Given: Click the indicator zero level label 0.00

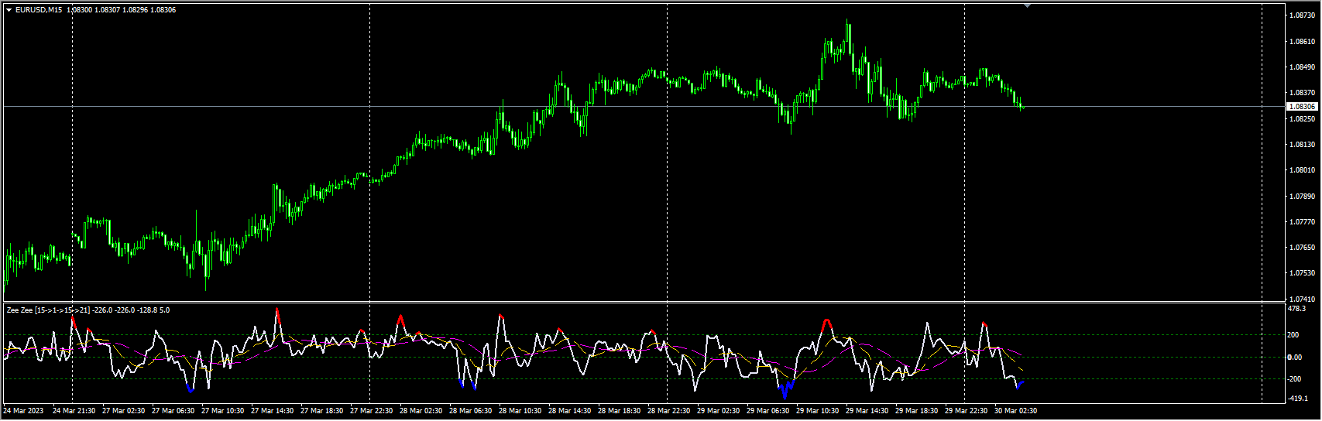Looking at the screenshot, I should point(1295,358).
